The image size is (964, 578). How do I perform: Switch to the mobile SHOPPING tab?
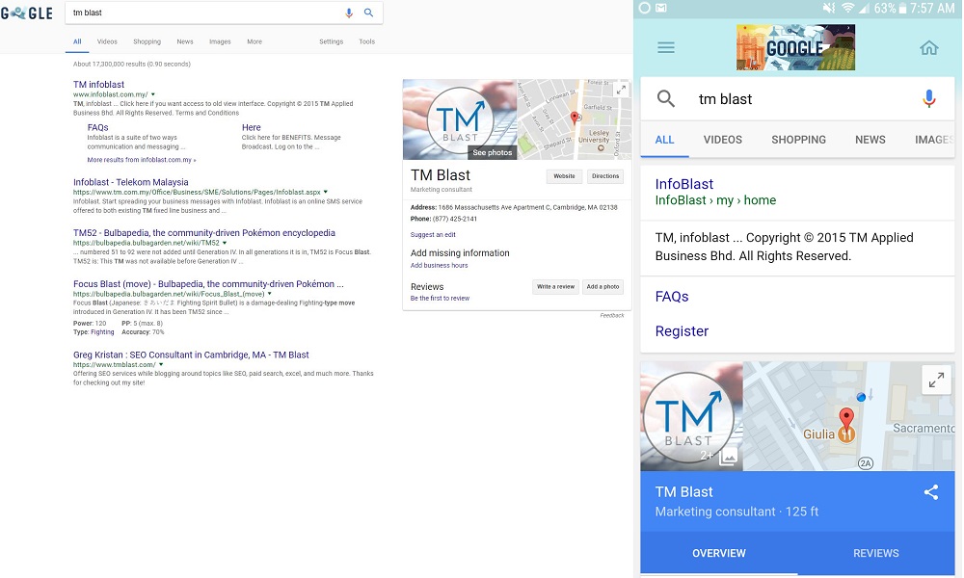coord(798,140)
